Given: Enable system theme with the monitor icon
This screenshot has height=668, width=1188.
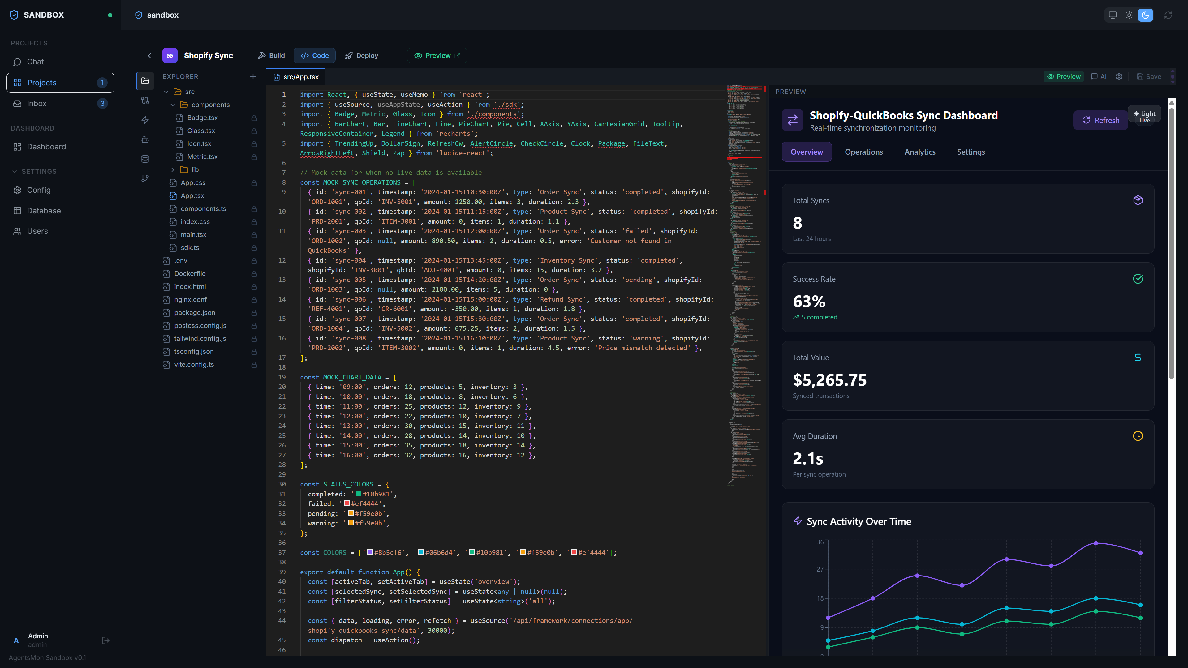Looking at the screenshot, I should 1113,15.
